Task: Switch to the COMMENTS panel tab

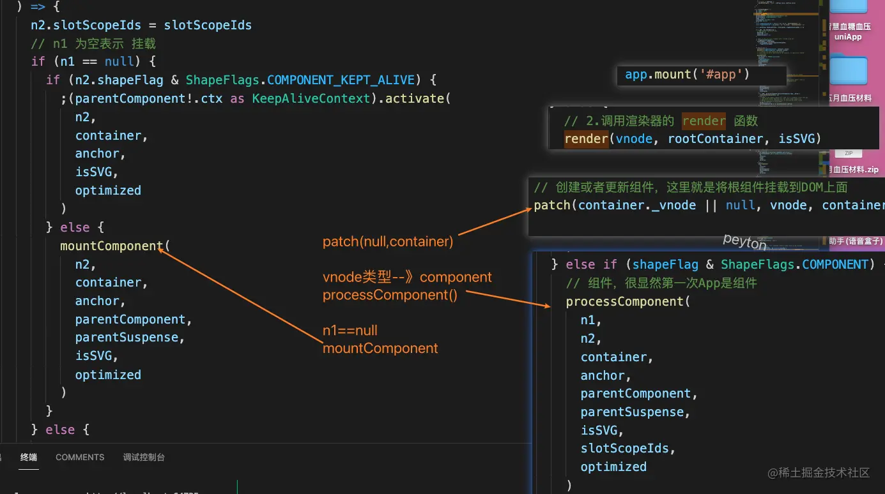Action: 80,457
